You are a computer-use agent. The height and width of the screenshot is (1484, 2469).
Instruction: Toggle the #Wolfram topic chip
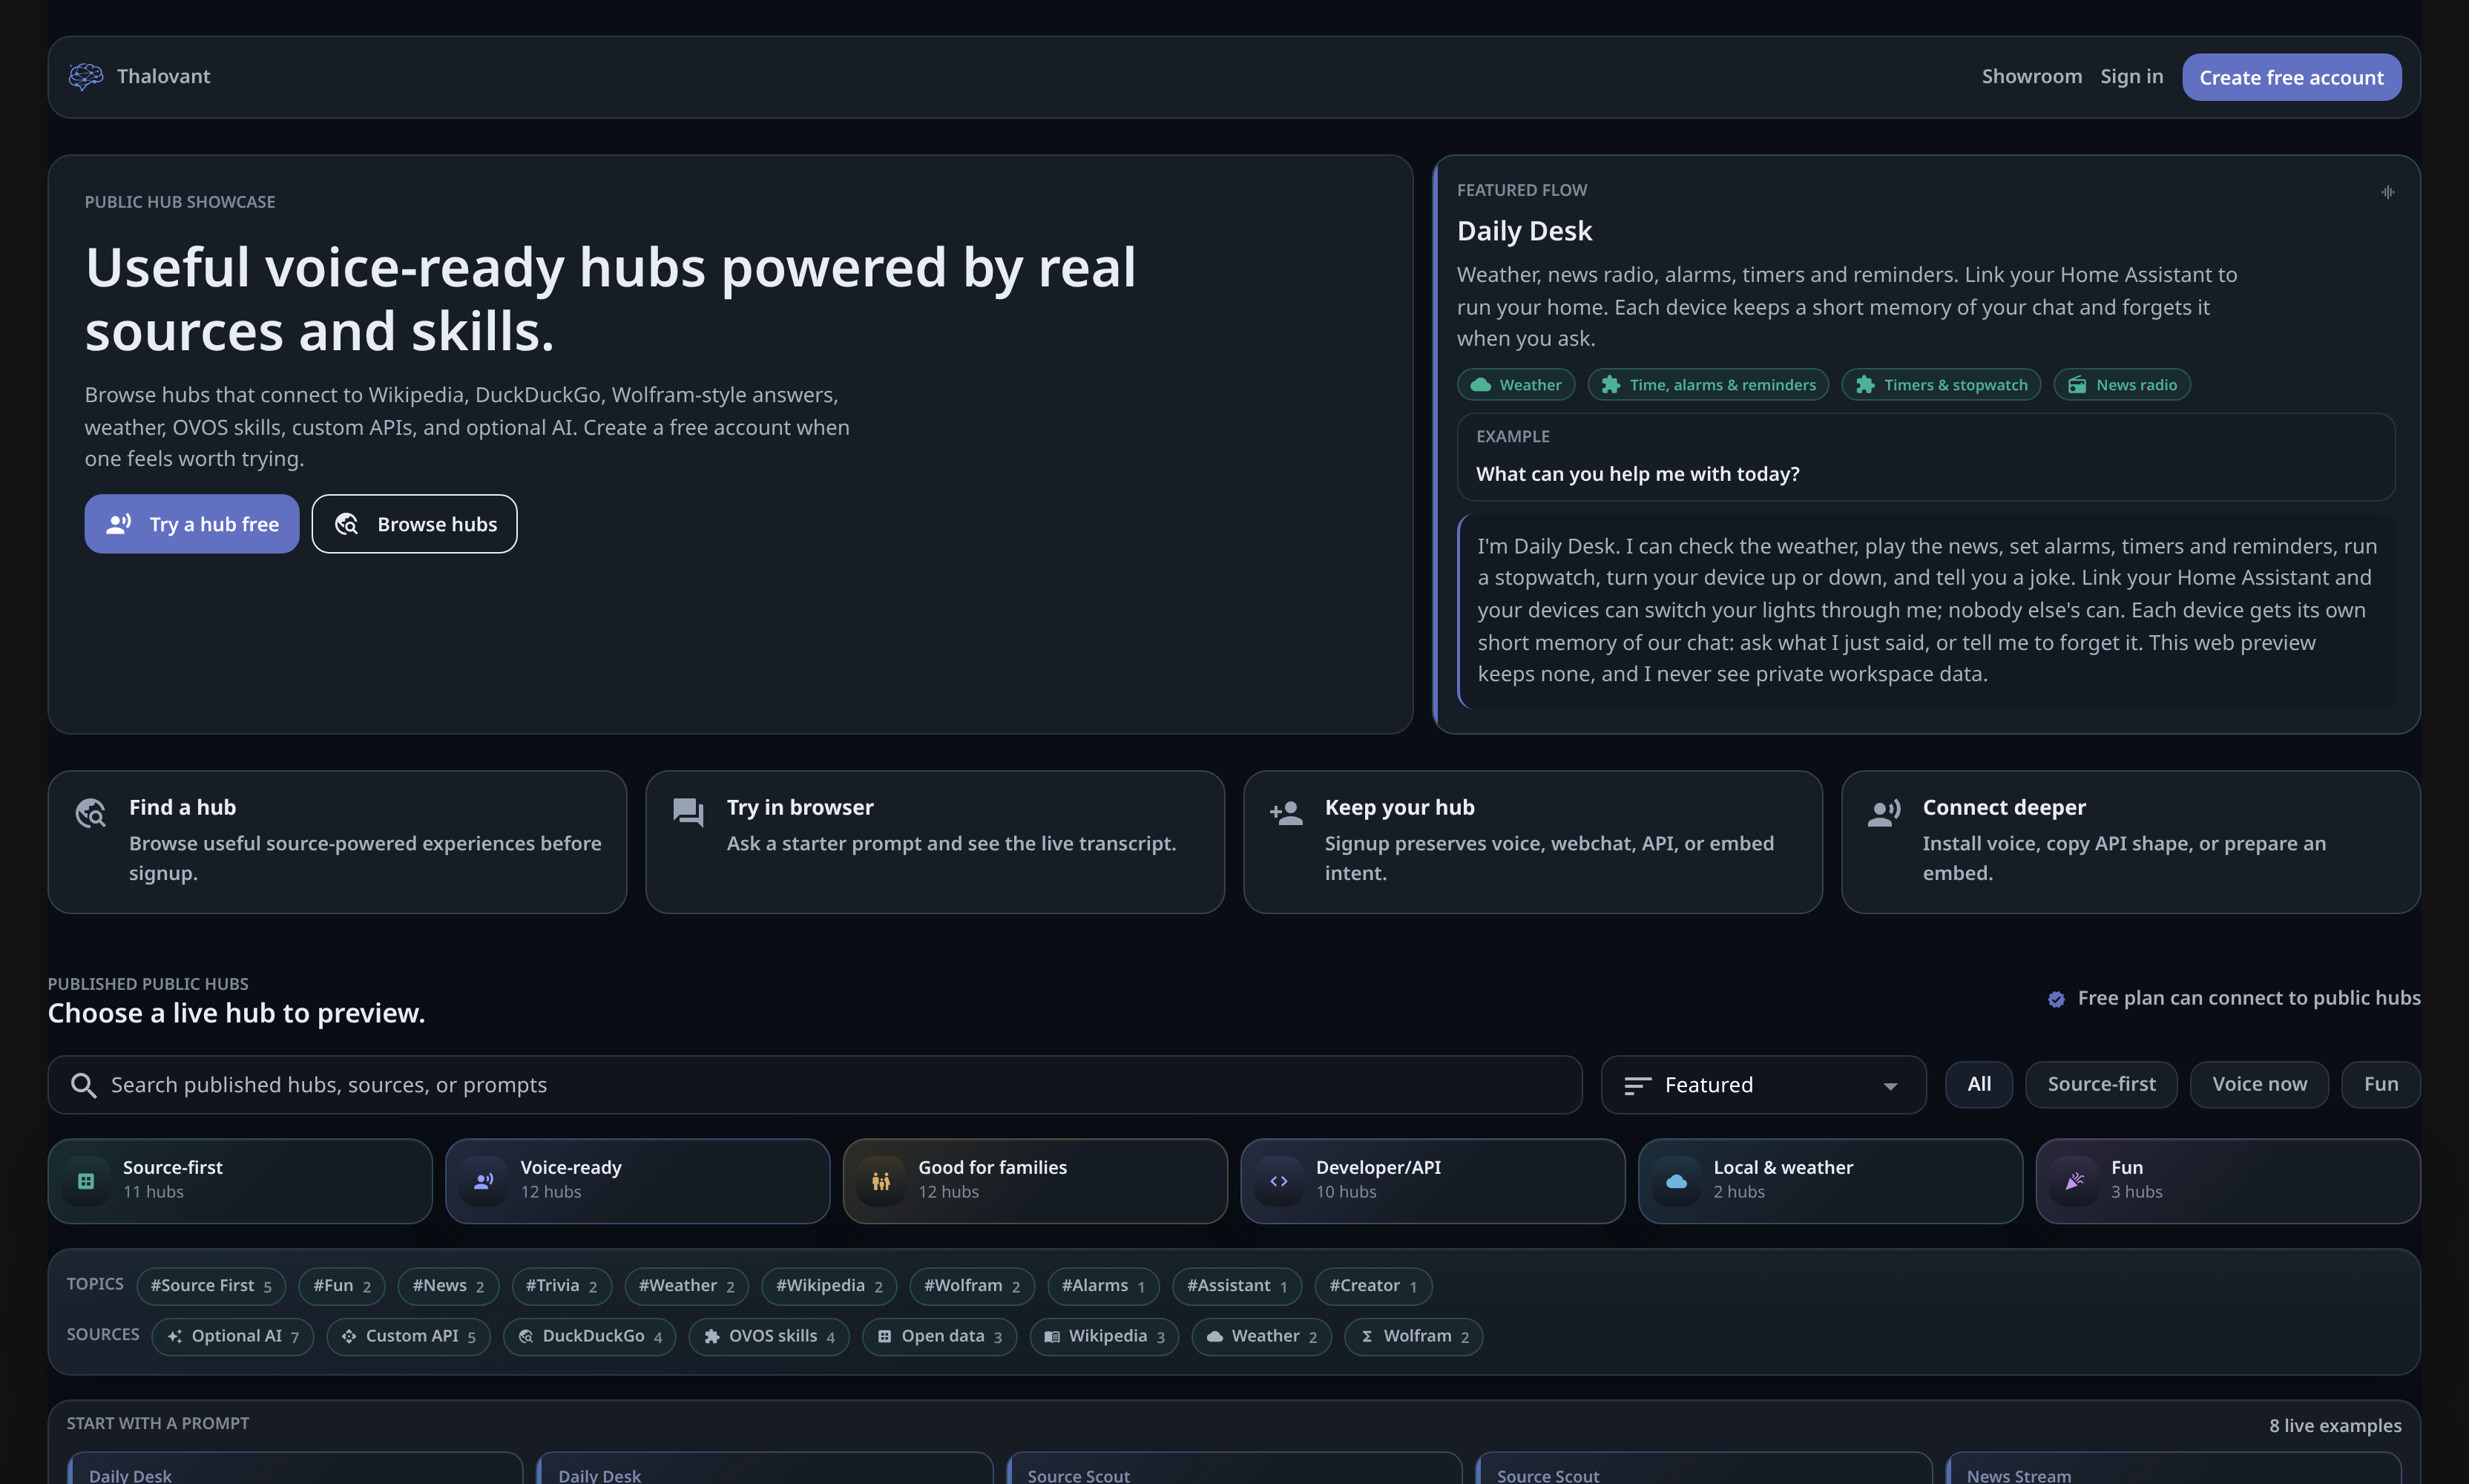tap(972, 1286)
